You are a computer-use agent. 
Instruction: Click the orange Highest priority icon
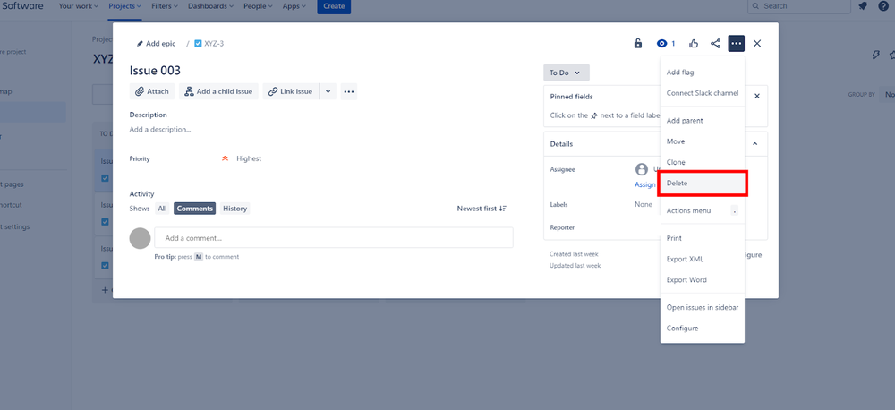225,158
